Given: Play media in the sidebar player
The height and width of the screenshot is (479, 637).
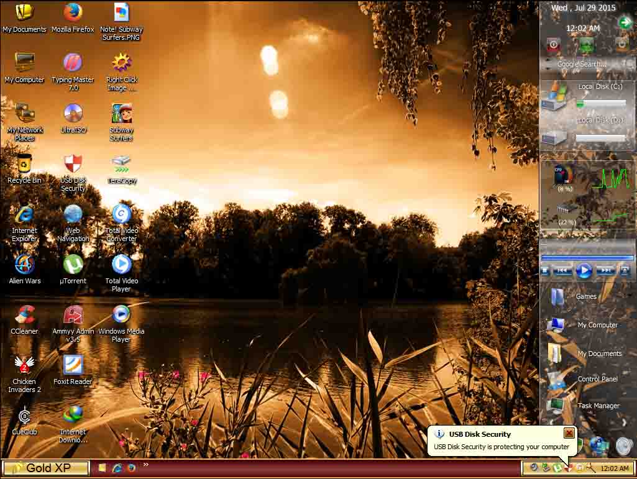Looking at the screenshot, I should coord(584,270).
